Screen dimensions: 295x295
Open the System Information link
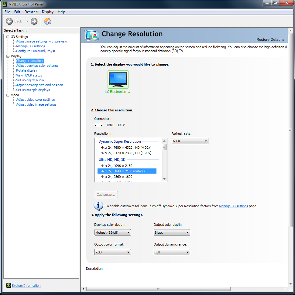click(x=26, y=286)
